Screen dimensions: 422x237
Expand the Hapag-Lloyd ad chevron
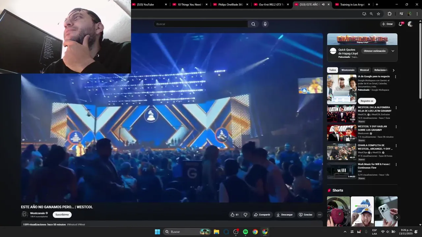click(393, 51)
